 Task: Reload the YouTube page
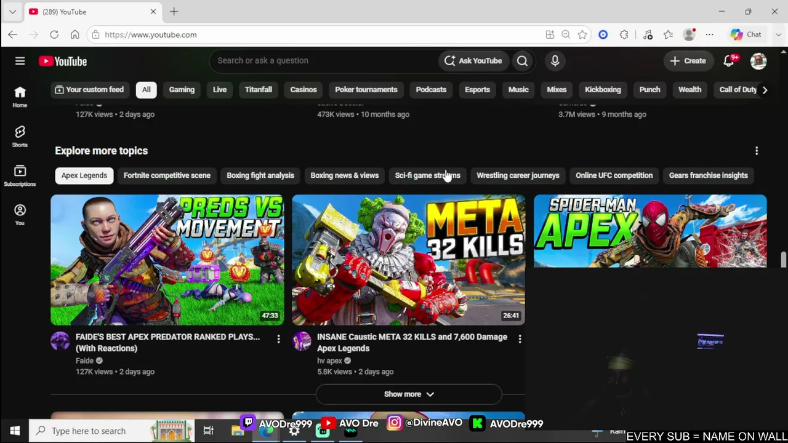tap(54, 34)
